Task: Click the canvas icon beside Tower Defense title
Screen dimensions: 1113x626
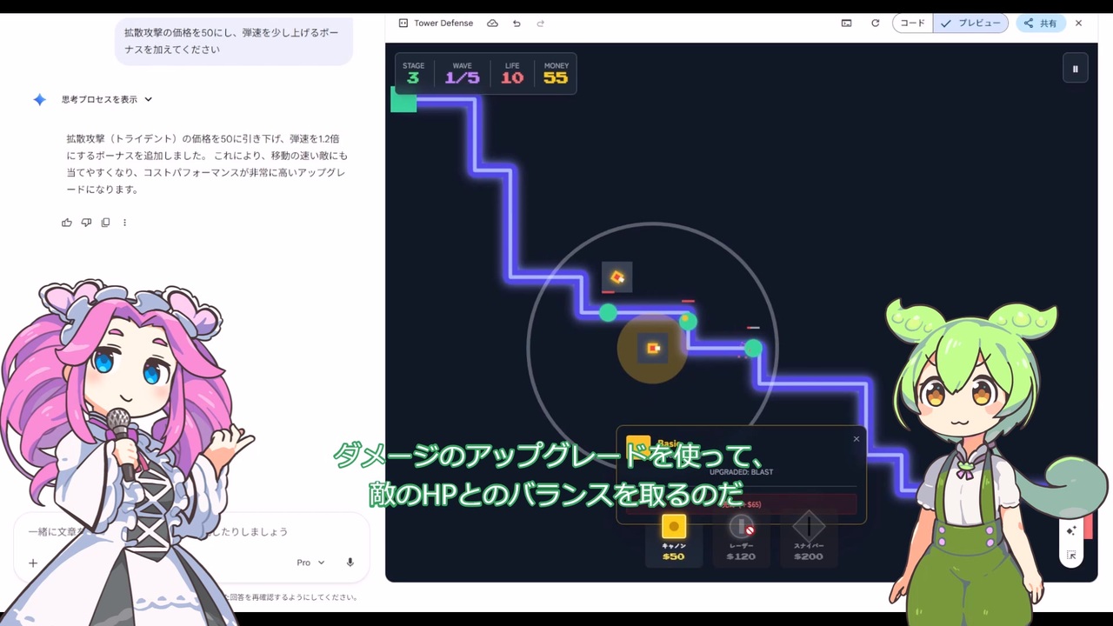Action: tap(403, 23)
